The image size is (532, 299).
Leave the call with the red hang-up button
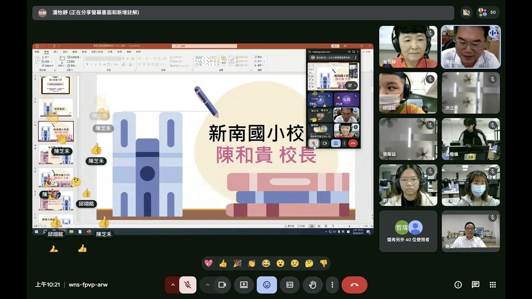355,285
